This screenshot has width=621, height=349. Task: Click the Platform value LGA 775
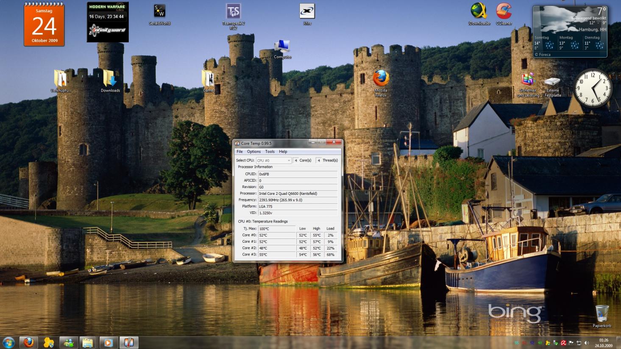coord(298,207)
